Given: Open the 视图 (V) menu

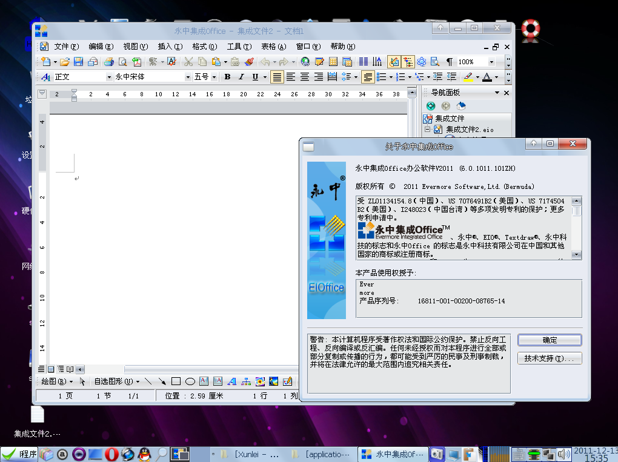Looking at the screenshot, I should [x=136, y=47].
